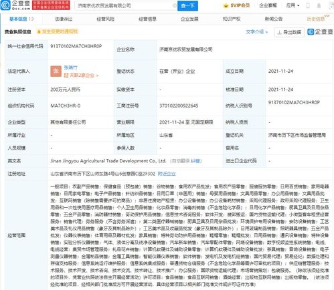The height and width of the screenshot is (290, 334).
Task: Click registered capital 200万元人民币
Action: pos(66,90)
